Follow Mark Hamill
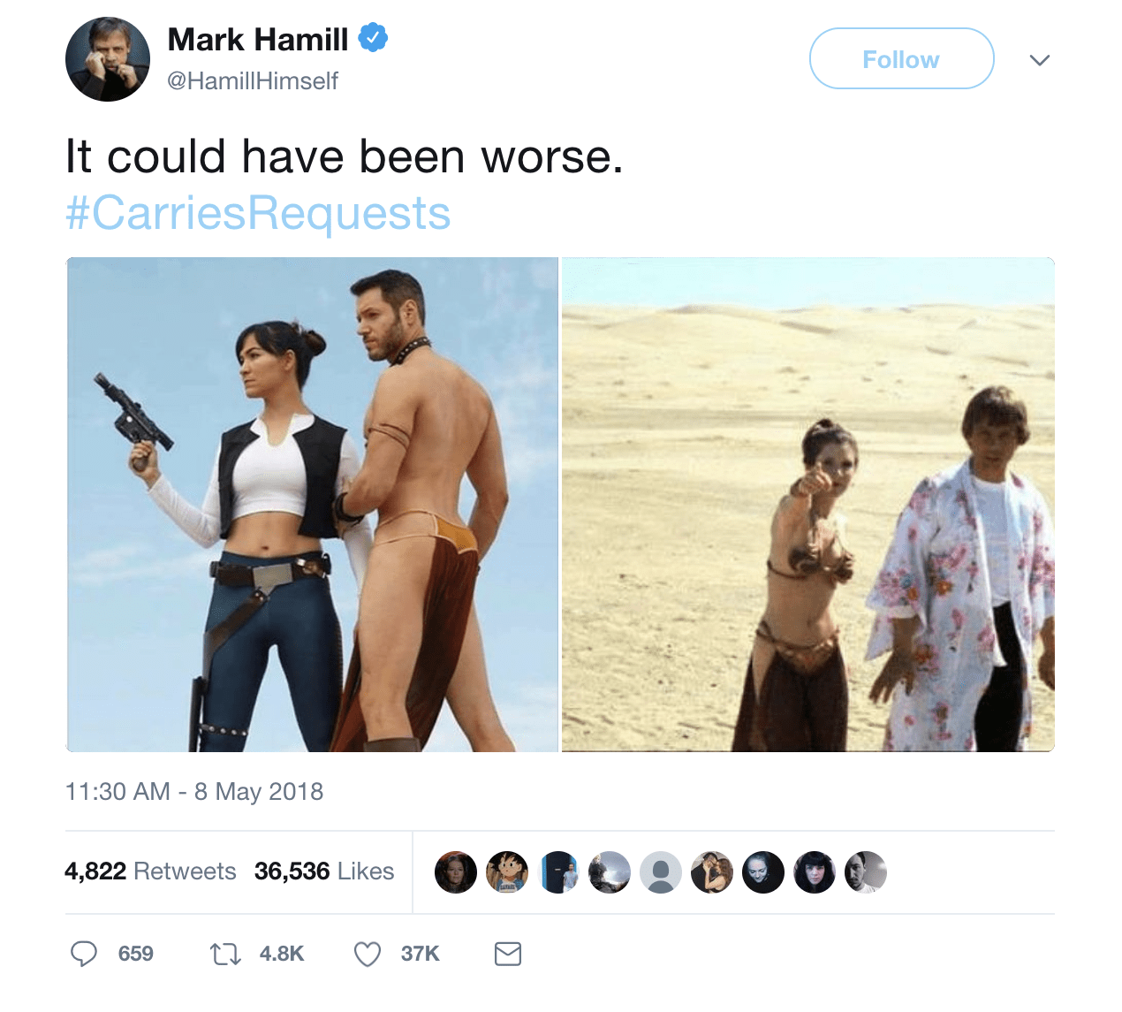Image resolution: width=1122 pixels, height=1012 pixels. (x=902, y=58)
